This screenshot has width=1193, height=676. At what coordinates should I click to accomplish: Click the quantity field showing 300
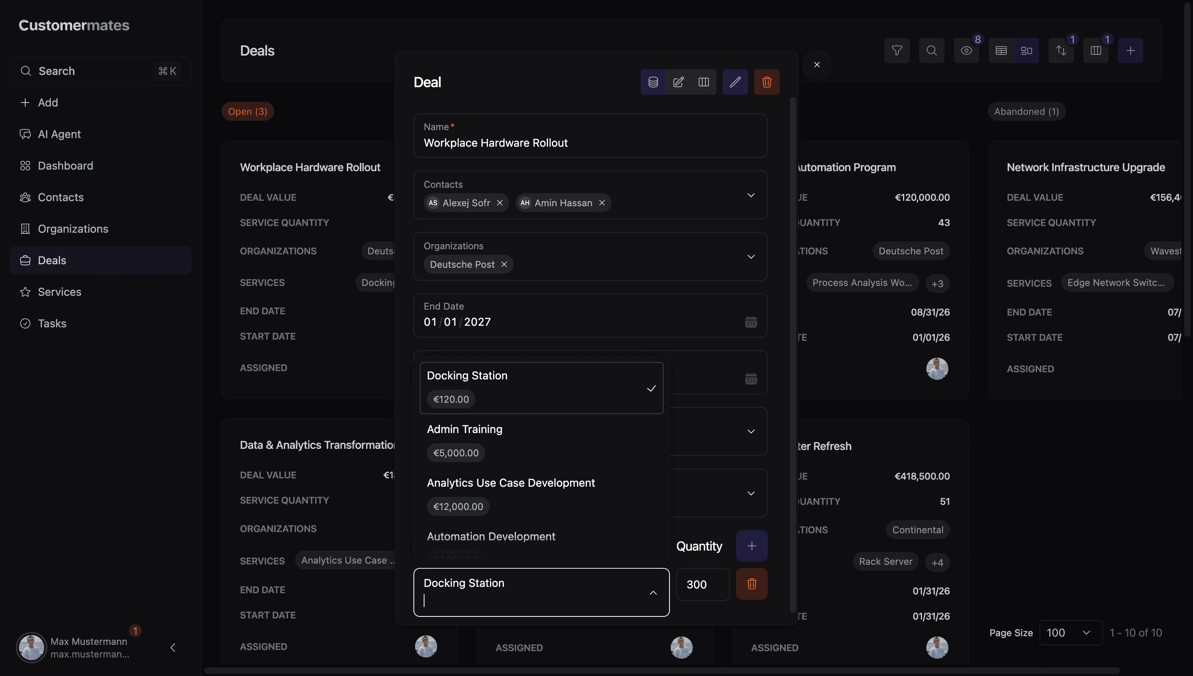coord(702,584)
